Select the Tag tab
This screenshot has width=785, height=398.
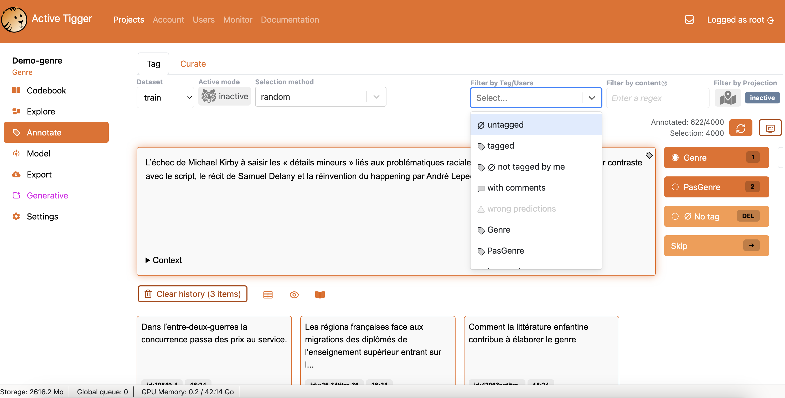153,64
